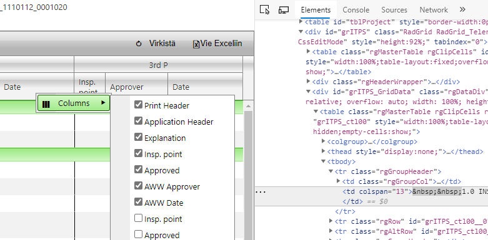Check the unchecked Approved checkbox

(138, 234)
